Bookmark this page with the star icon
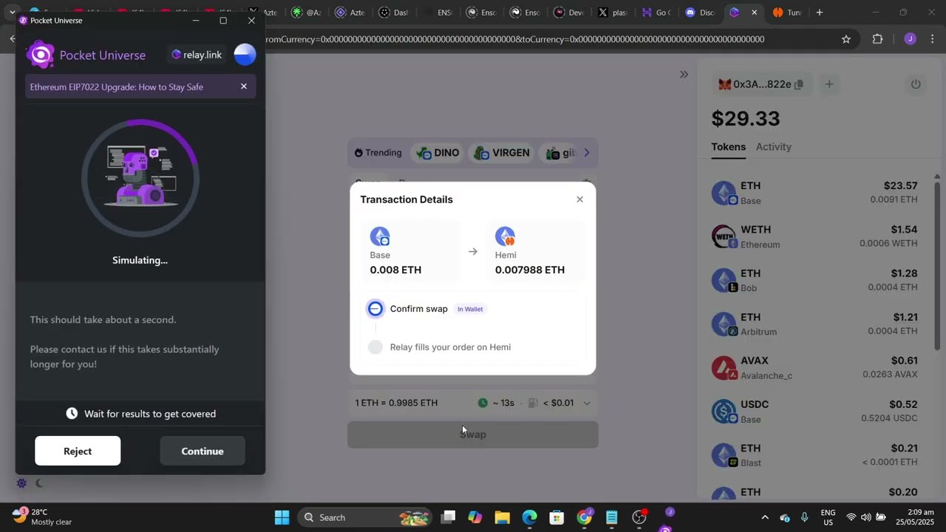Viewport: 946px width, 532px height. point(846,39)
